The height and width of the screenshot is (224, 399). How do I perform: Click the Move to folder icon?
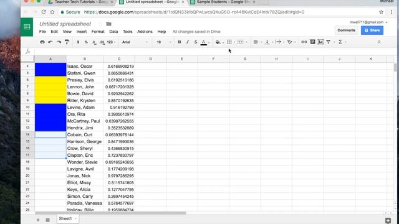(x=108, y=24)
